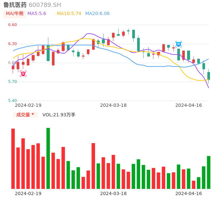Click the red bull marker icon
Image resolution: width=224 pixels, height=198 pixels.
[23, 74]
